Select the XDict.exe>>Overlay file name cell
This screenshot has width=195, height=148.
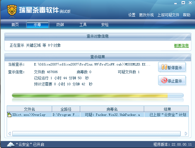[29, 115]
